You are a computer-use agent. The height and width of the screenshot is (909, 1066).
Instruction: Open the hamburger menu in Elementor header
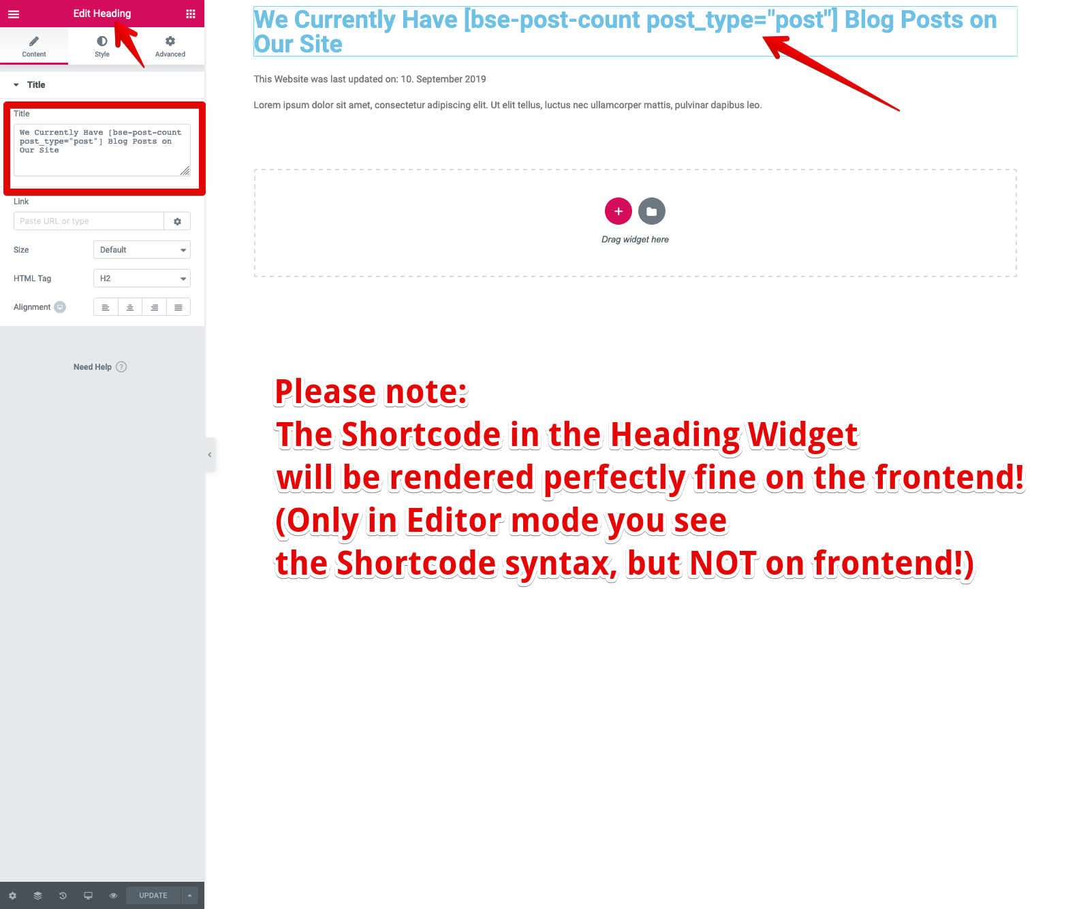tap(14, 14)
